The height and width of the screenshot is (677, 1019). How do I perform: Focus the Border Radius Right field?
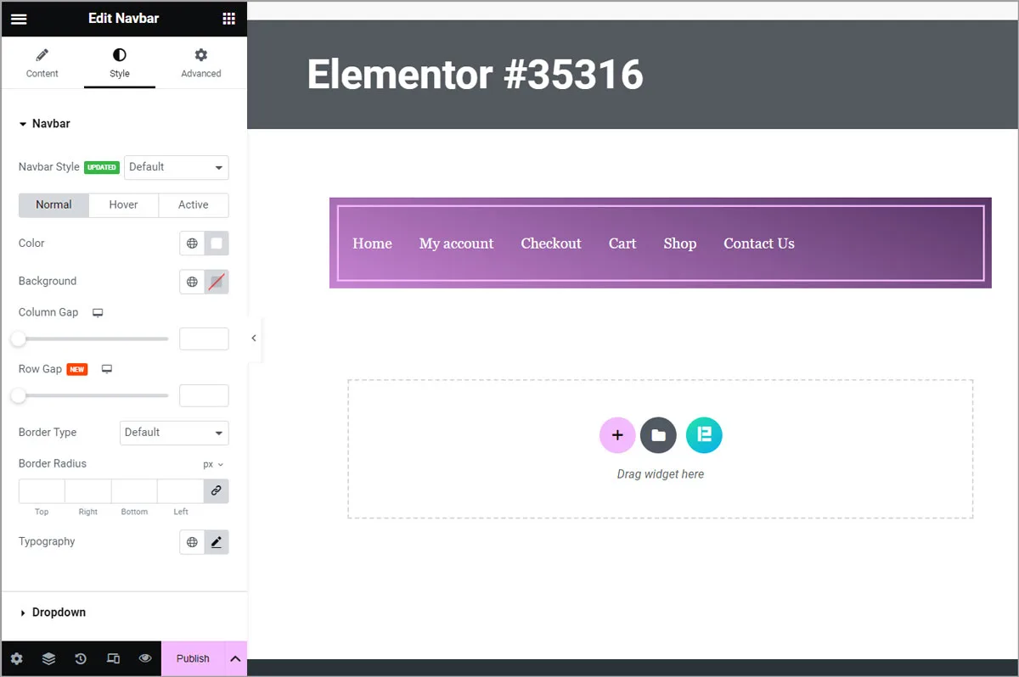coord(88,491)
